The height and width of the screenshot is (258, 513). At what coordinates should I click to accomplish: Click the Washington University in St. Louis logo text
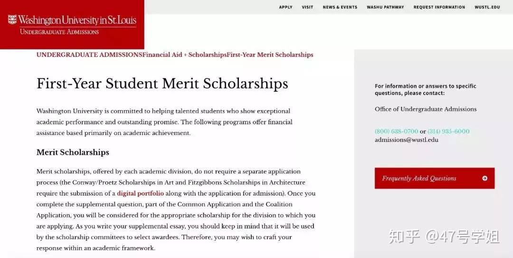[x=77, y=20]
